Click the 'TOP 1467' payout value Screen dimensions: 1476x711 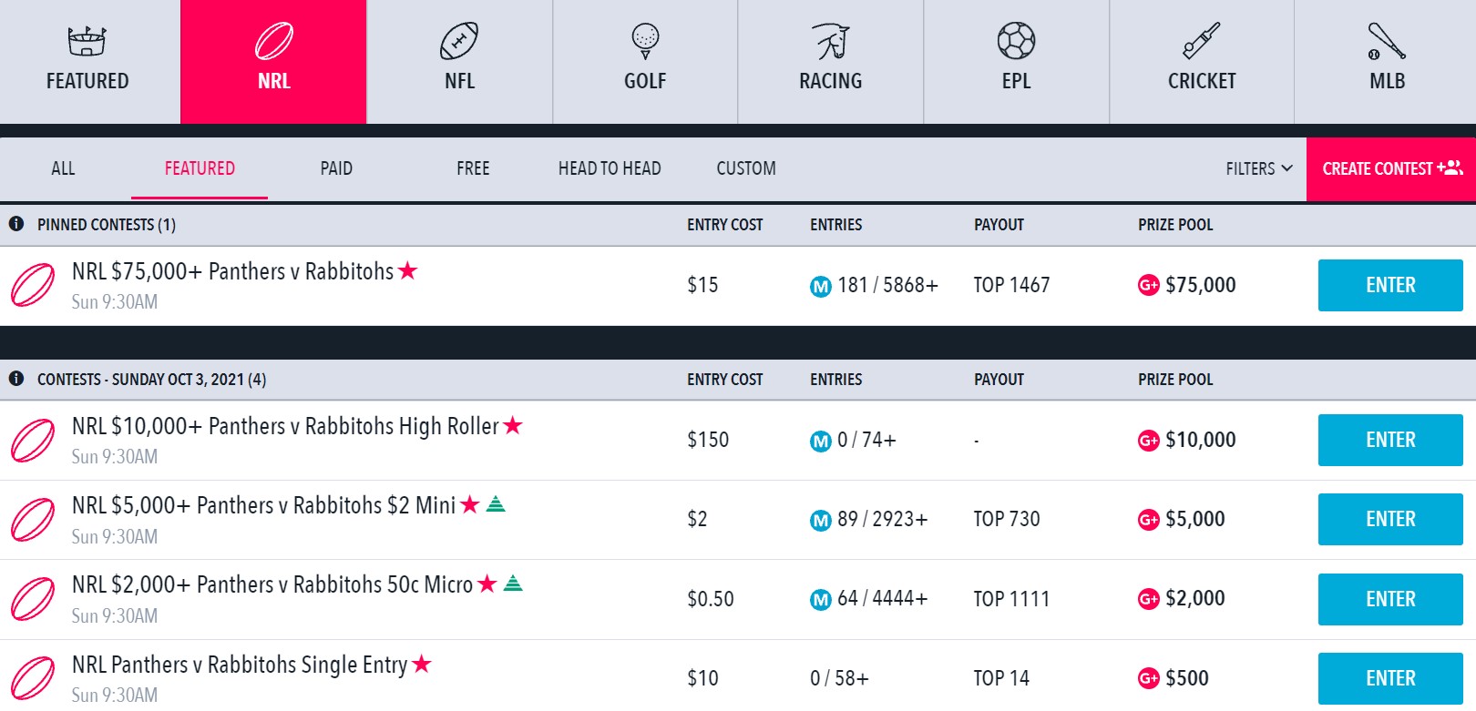pos(1011,285)
